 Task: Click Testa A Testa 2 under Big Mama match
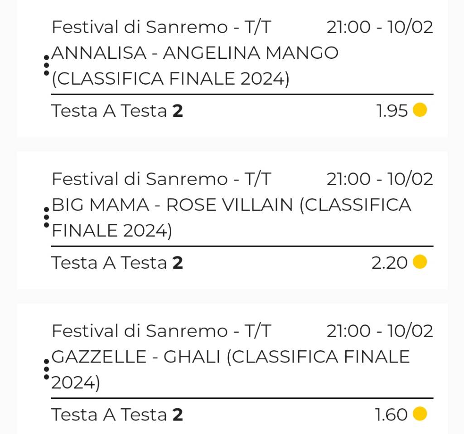point(117,263)
